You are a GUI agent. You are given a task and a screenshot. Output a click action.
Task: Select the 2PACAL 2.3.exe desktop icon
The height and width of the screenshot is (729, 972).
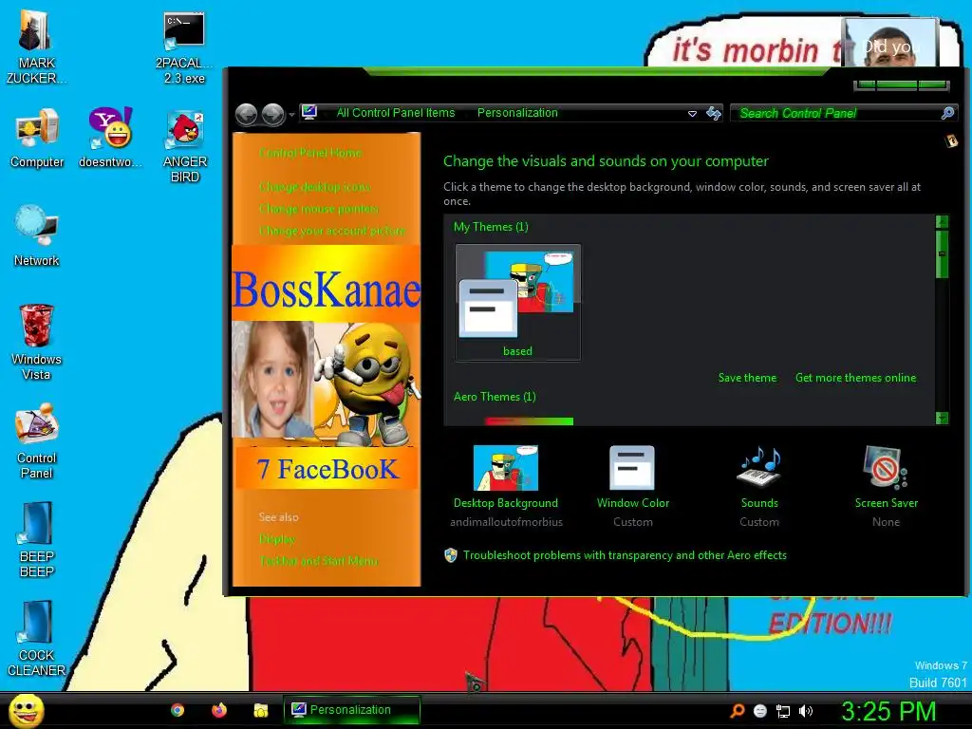pyautogui.click(x=184, y=47)
